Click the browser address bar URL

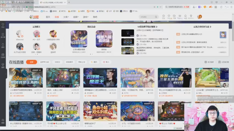[42, 7]
